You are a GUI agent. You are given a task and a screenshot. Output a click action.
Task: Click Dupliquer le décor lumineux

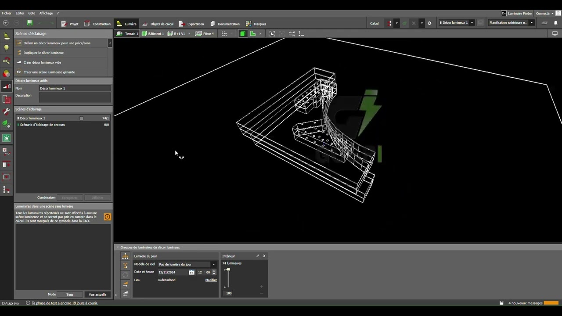pyautogui.click(x=61, y=53)
